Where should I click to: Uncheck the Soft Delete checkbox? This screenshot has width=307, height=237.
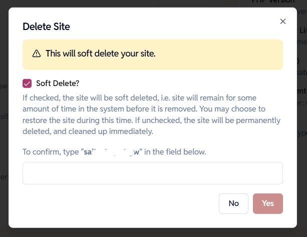[27, 83]
